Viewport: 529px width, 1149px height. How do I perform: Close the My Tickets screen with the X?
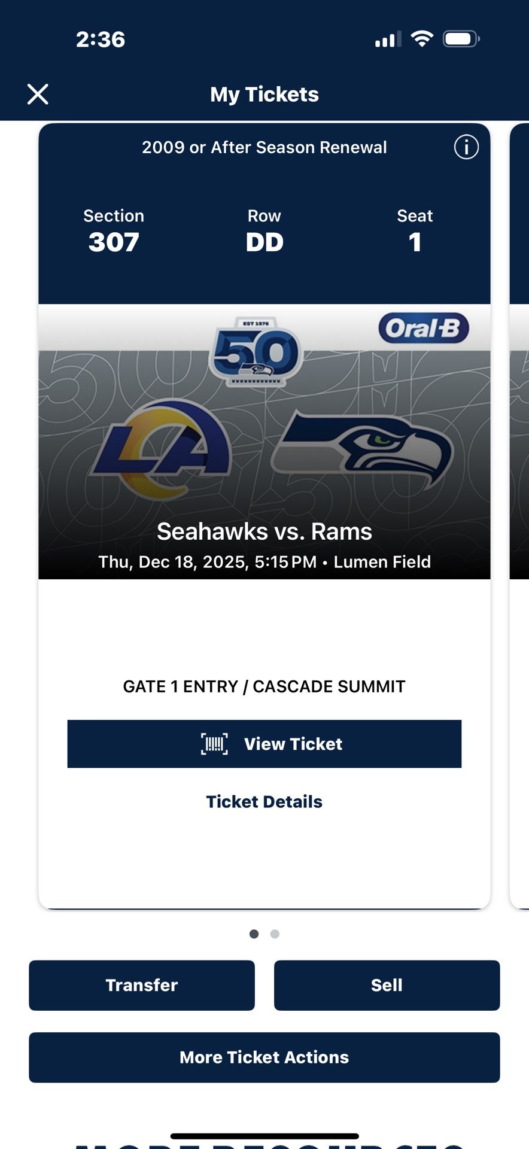[38, 94]
